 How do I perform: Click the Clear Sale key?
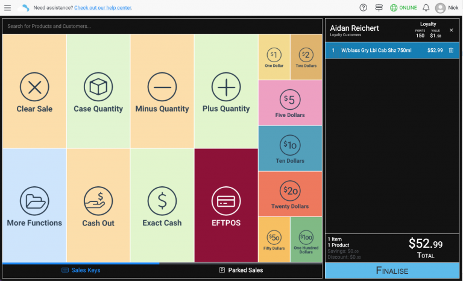[34, 92]
